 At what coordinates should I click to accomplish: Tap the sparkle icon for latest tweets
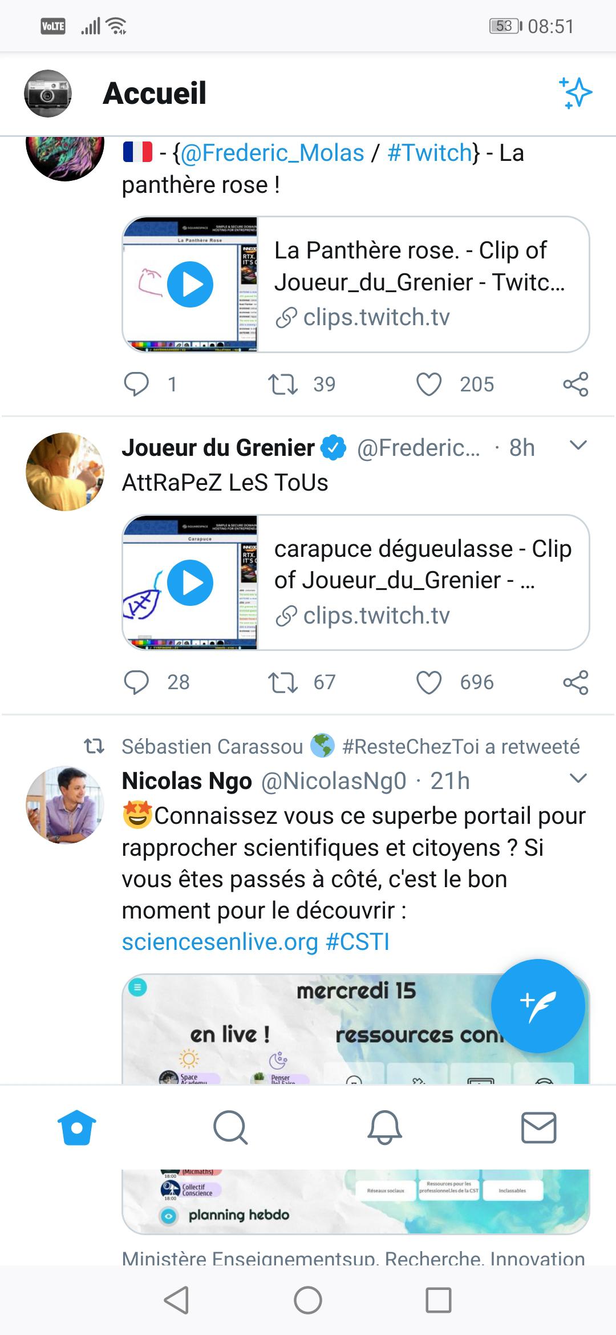click(575, 92)
